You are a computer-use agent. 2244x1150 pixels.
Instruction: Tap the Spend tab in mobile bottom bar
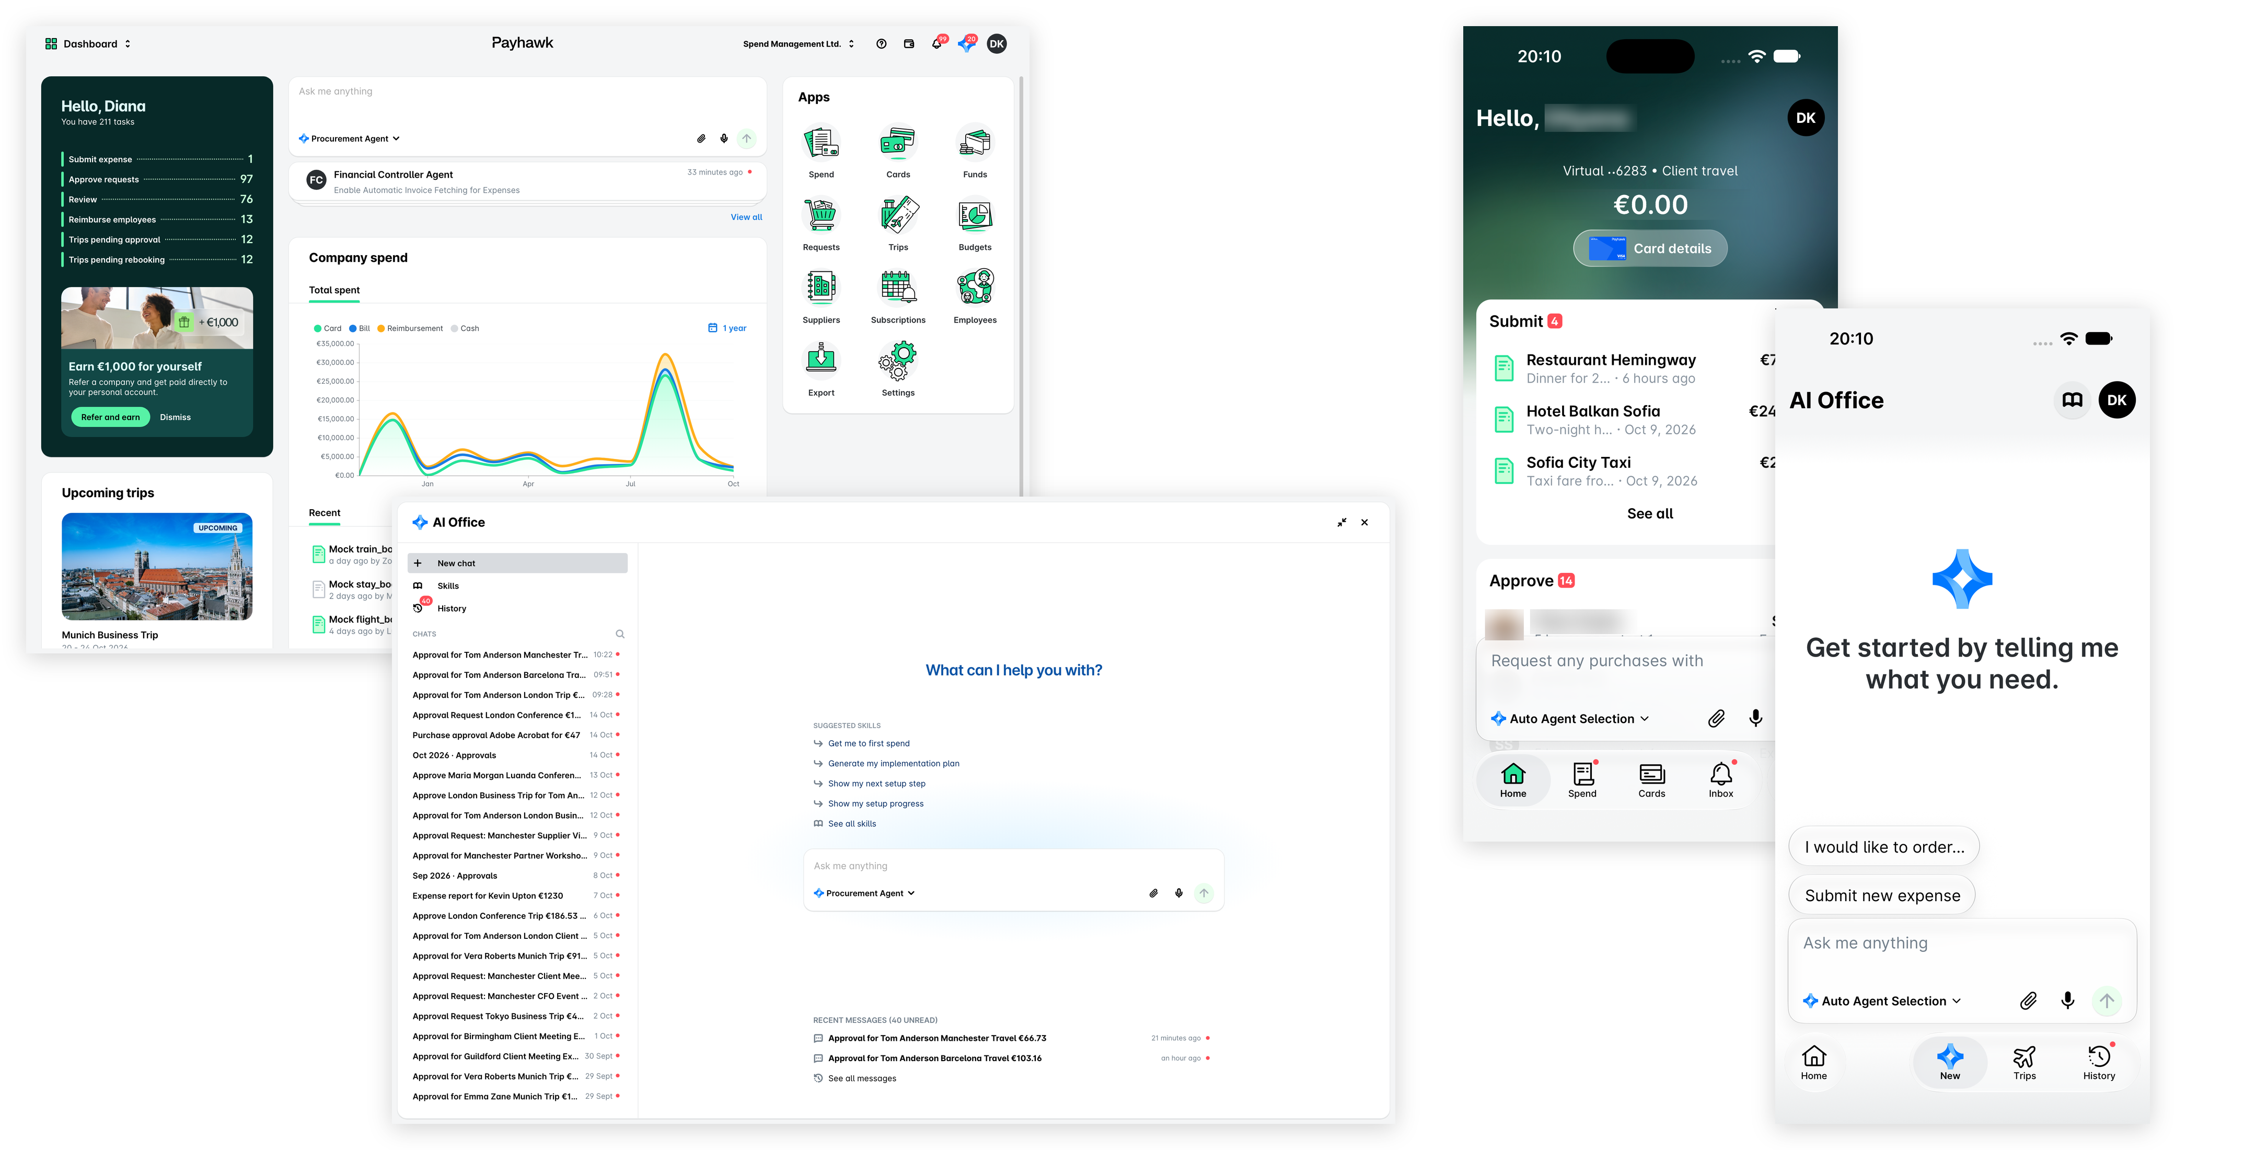tap(1582, 780)
